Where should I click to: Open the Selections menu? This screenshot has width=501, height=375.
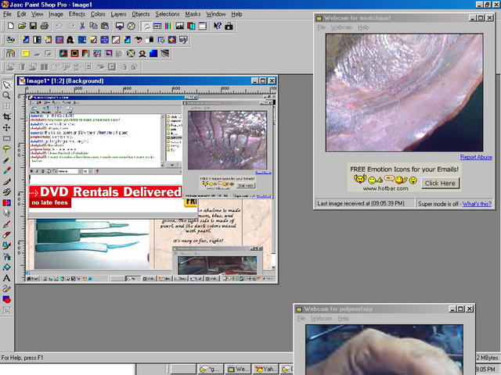pos(168,14)
